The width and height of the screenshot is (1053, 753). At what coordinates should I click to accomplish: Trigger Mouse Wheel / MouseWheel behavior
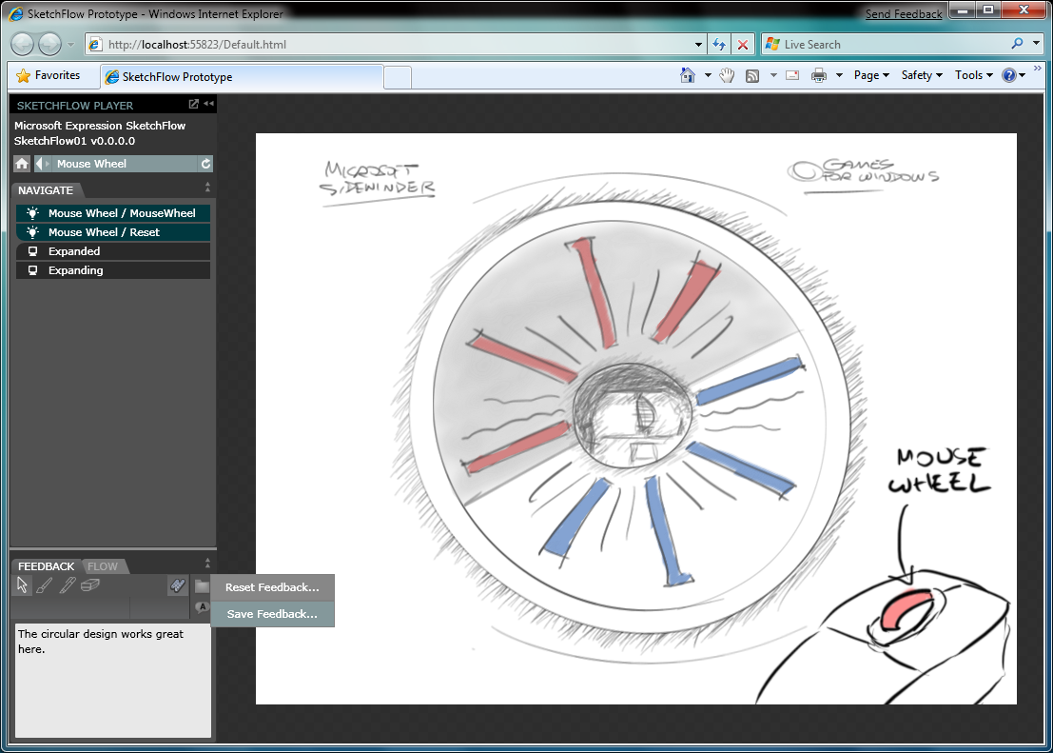[x=113, y=213]
